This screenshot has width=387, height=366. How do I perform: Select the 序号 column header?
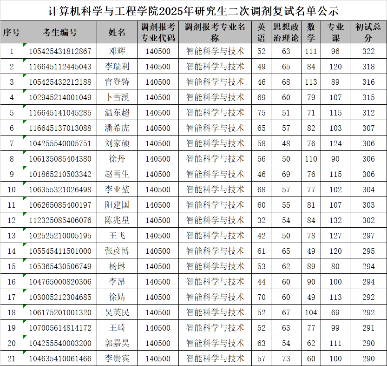click(x=12, y=33)
